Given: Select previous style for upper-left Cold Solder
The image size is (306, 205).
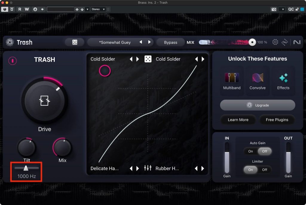Looking at the screenshot, I should pyautogui.click(x=131, y=59).
